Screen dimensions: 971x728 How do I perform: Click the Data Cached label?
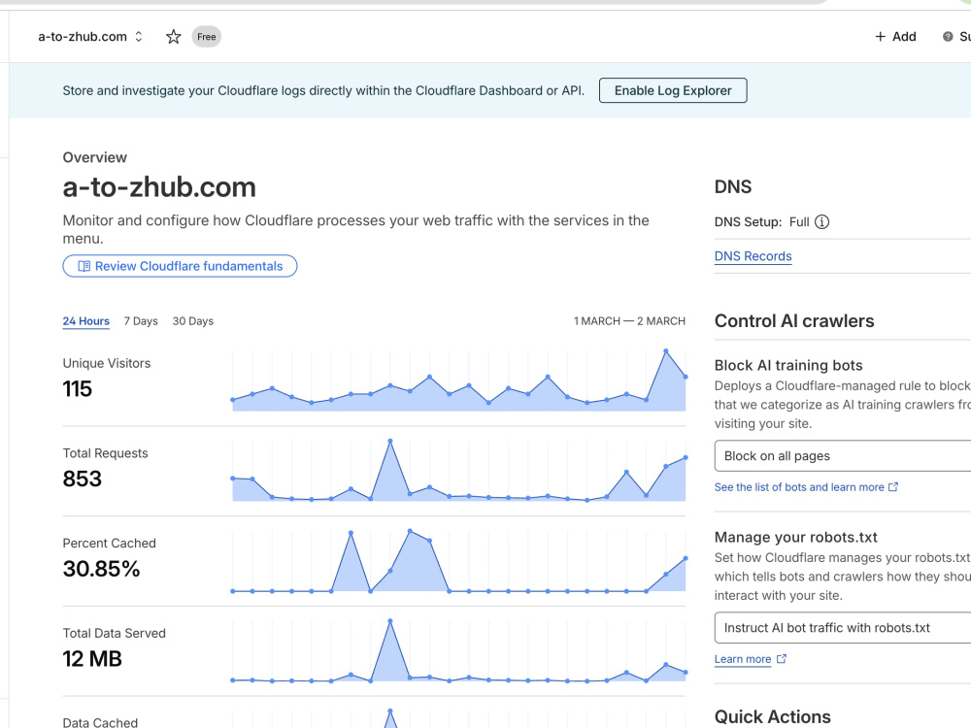(100, 722)
